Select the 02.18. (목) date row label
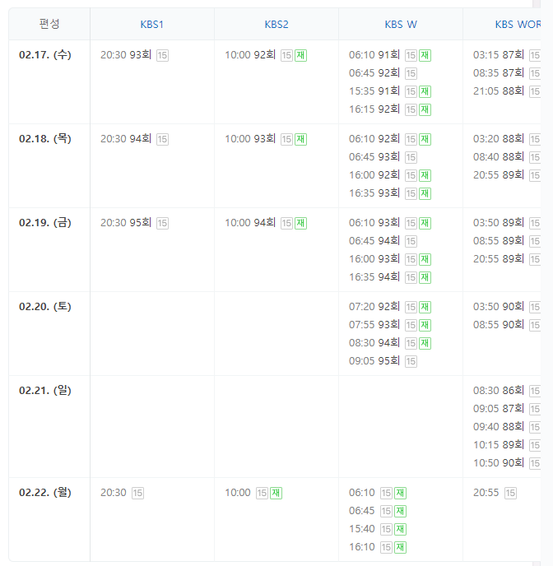Screen dimensions: 553x566 [x=45, y=138]
